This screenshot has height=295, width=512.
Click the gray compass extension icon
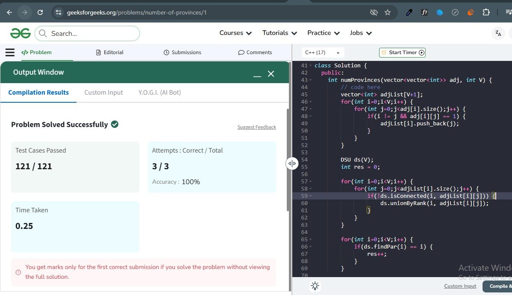[x=455, y=12]
